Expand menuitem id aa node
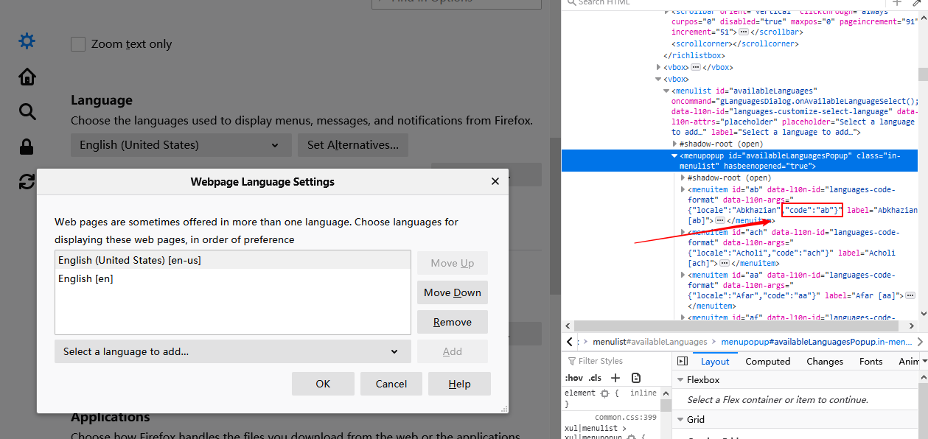928x439 pixels. tap(682, 275)
